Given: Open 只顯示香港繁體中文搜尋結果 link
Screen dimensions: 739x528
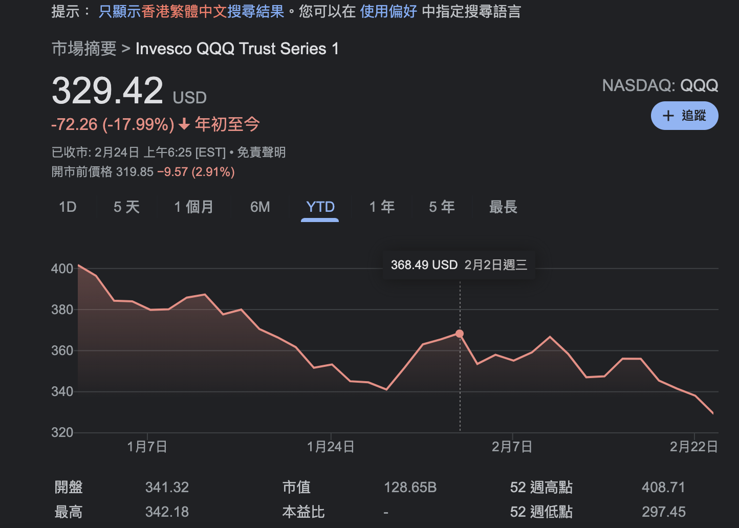Looking at the screenshot, I should click(x=191, y=11).
